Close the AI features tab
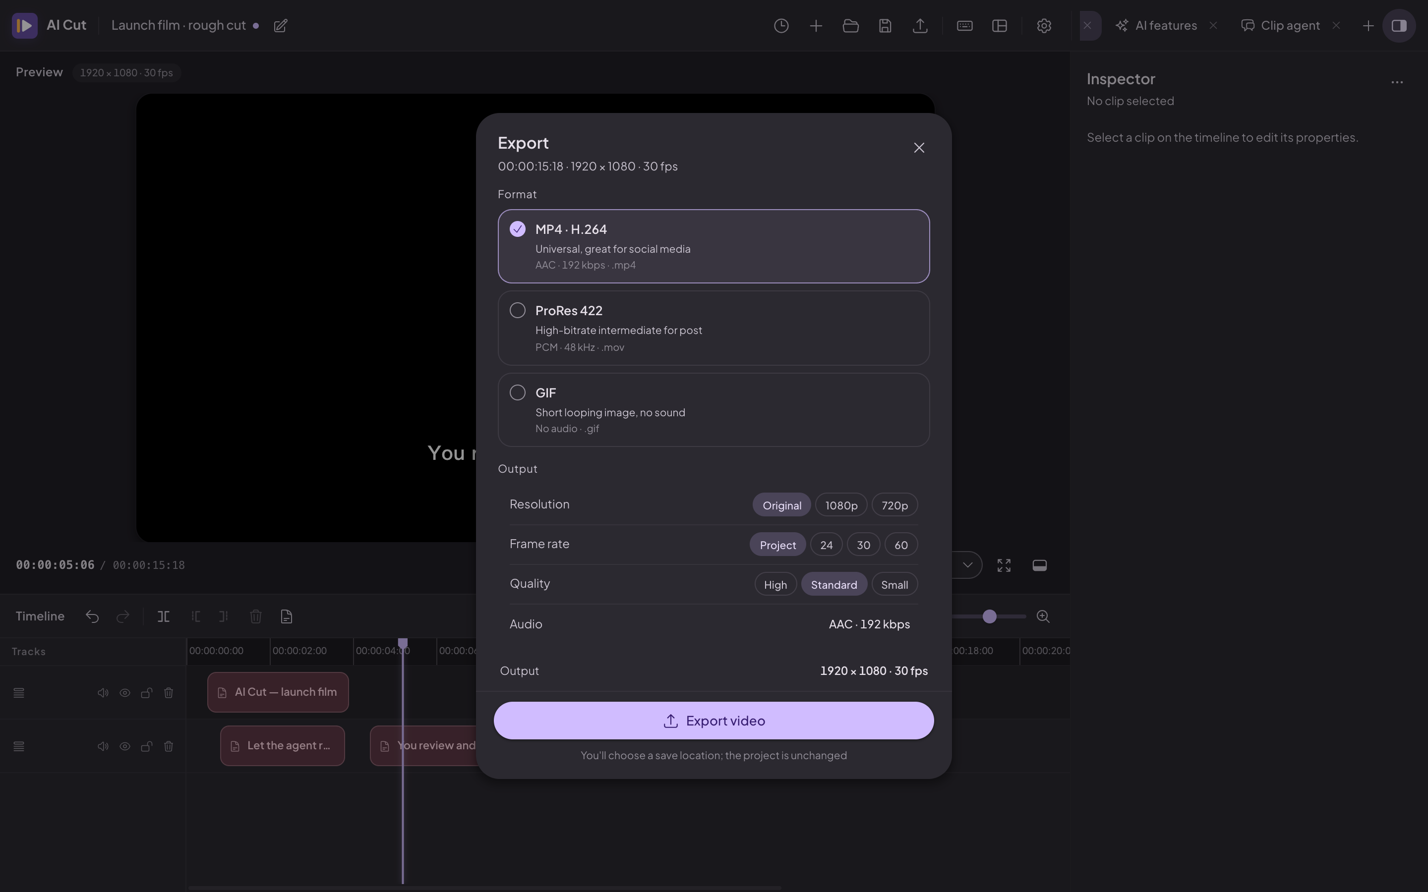This screenshot has height=892, width=1428. pos(1213,25)
